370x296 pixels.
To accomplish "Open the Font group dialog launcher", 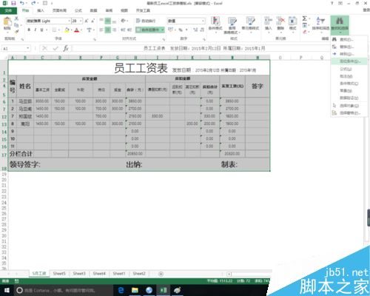I will pyautogui.click(x=95, y=39).
